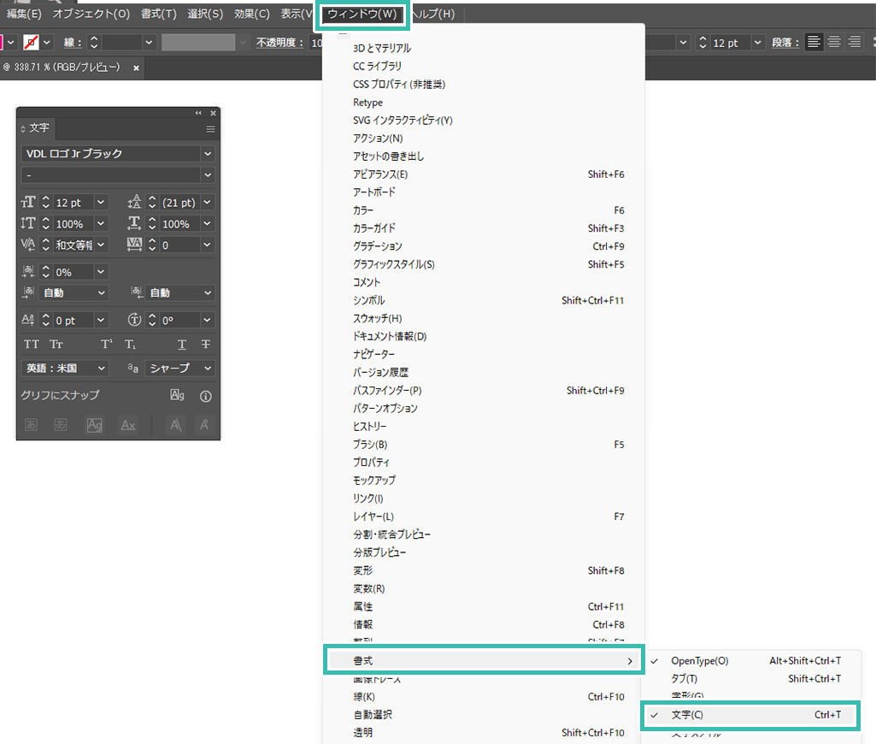Toggle Small Caps (Tr) in Character panel
Viewport: 876px width, 744px height.
pyautogui.click(x=56, y=345)
